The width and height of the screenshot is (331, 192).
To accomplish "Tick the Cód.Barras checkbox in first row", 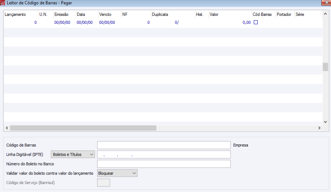I will pyautogui.click(x=256, y=23).
